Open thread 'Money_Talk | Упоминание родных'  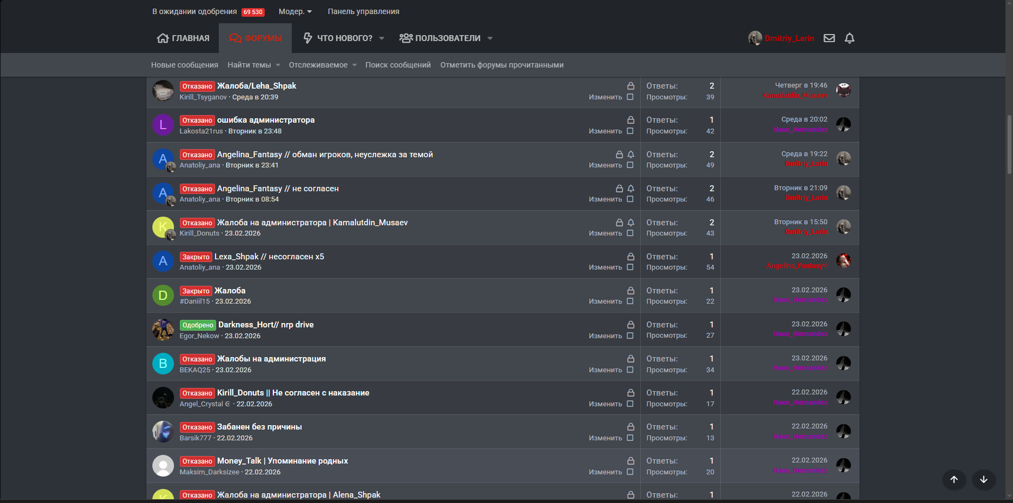point(282,461)
